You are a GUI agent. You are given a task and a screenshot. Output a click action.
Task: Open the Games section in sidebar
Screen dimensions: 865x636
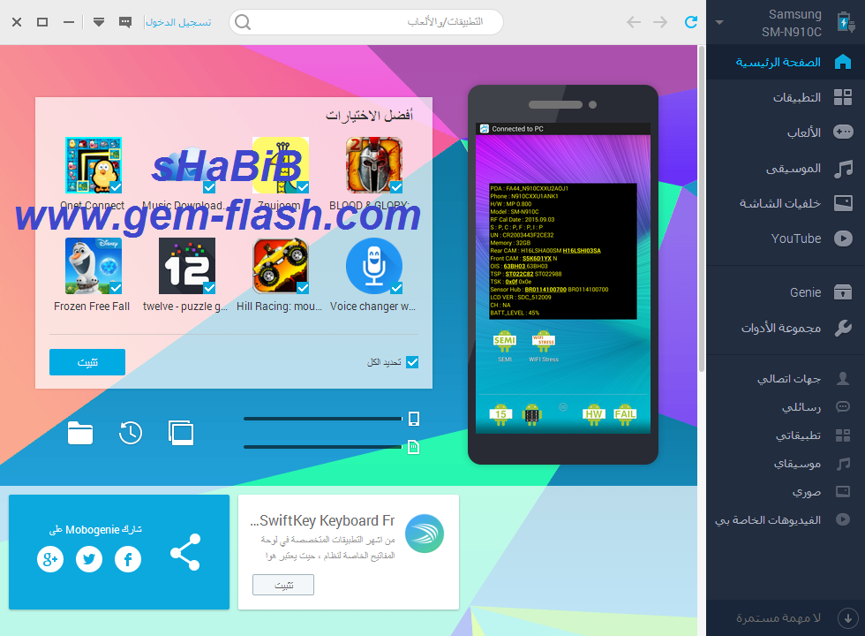point(786,132)
